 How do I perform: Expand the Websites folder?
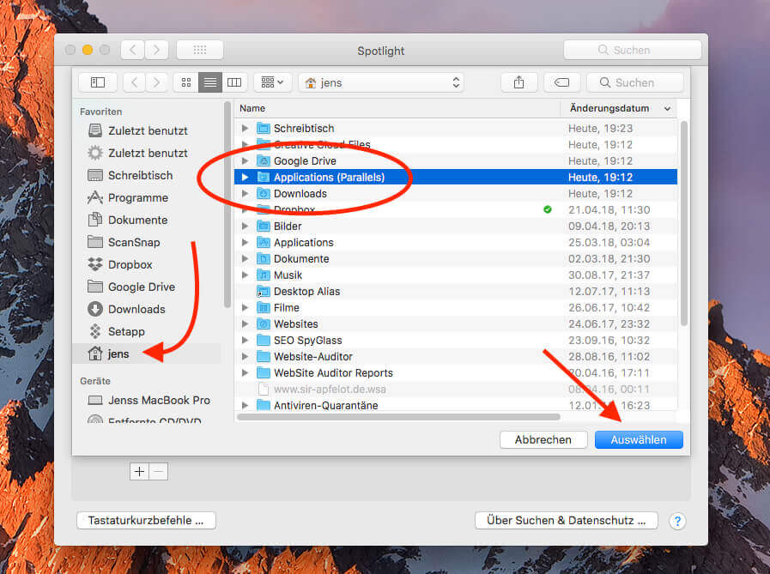(245, 324)
